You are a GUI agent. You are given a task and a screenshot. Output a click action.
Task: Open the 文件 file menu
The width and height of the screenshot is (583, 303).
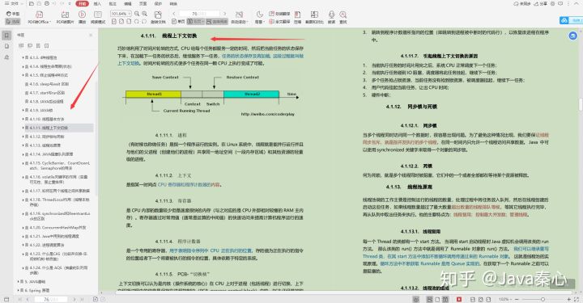[x=12, y=4]
